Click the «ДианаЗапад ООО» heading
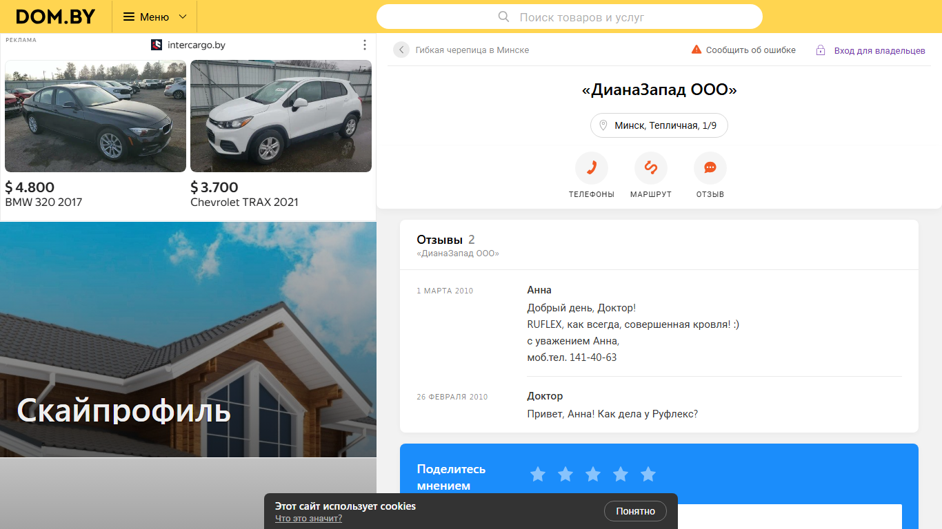This screenshot has height=529, width=942. point(659,90)
